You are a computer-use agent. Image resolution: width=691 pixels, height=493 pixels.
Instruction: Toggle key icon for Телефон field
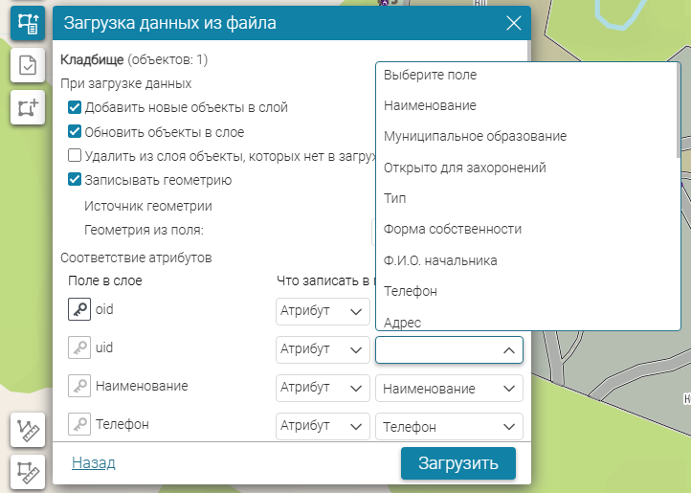79,424
